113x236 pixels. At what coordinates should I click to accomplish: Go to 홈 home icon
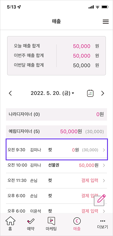(10, 221)
